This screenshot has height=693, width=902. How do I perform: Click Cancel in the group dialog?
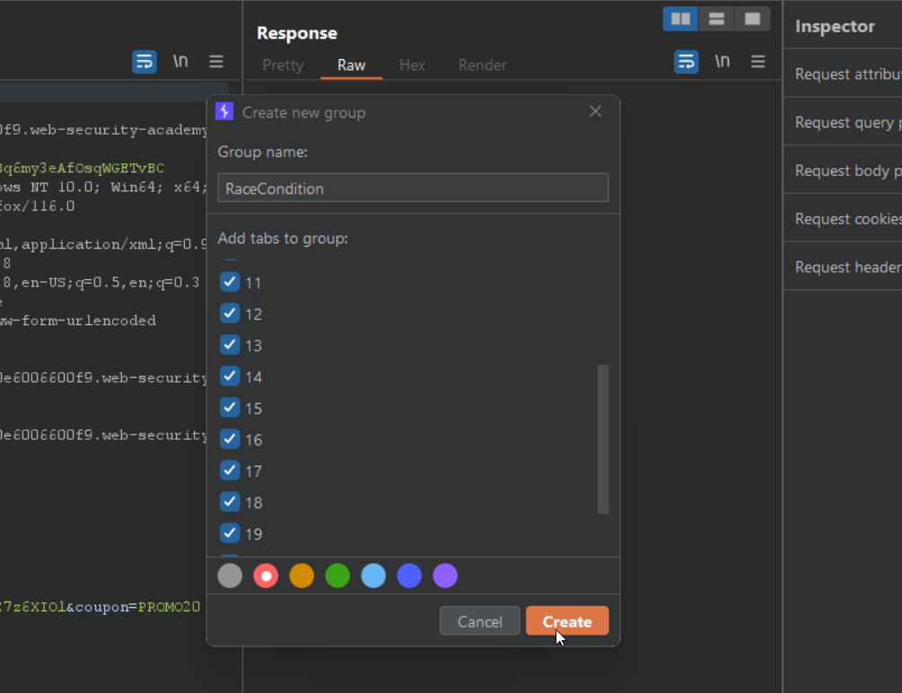[479, 621]
